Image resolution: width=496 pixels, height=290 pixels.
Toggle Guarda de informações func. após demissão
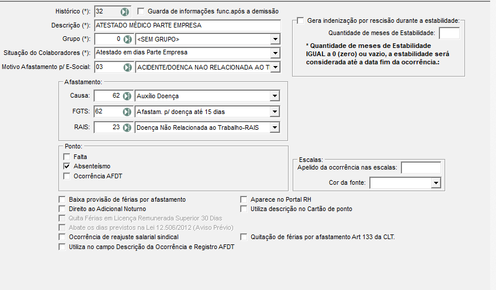[141, 11]
